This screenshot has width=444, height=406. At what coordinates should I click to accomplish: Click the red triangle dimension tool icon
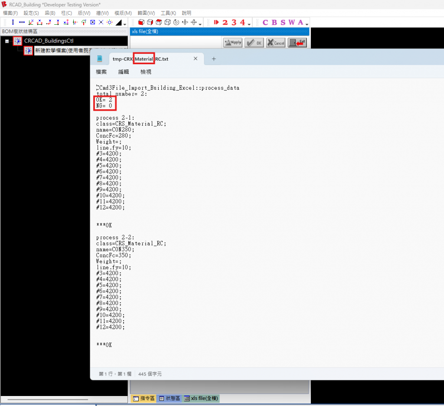[x=39, y=22]
